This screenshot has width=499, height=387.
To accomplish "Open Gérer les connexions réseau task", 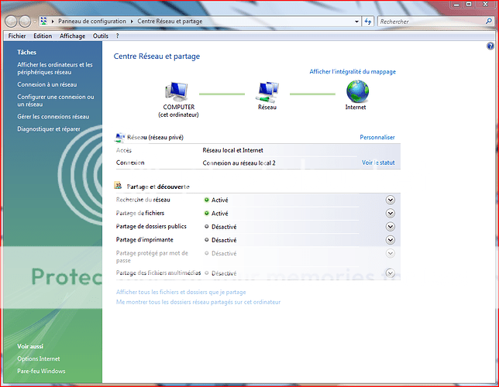I will coord(53,116).
